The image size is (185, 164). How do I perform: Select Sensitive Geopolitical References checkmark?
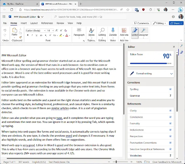(x=170, y=149)
